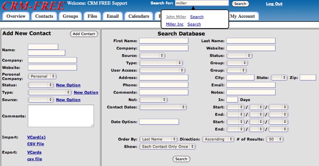The image size is (319, 166).
Task: Click the CRM-FREE logo
Action: pos(33,6)
